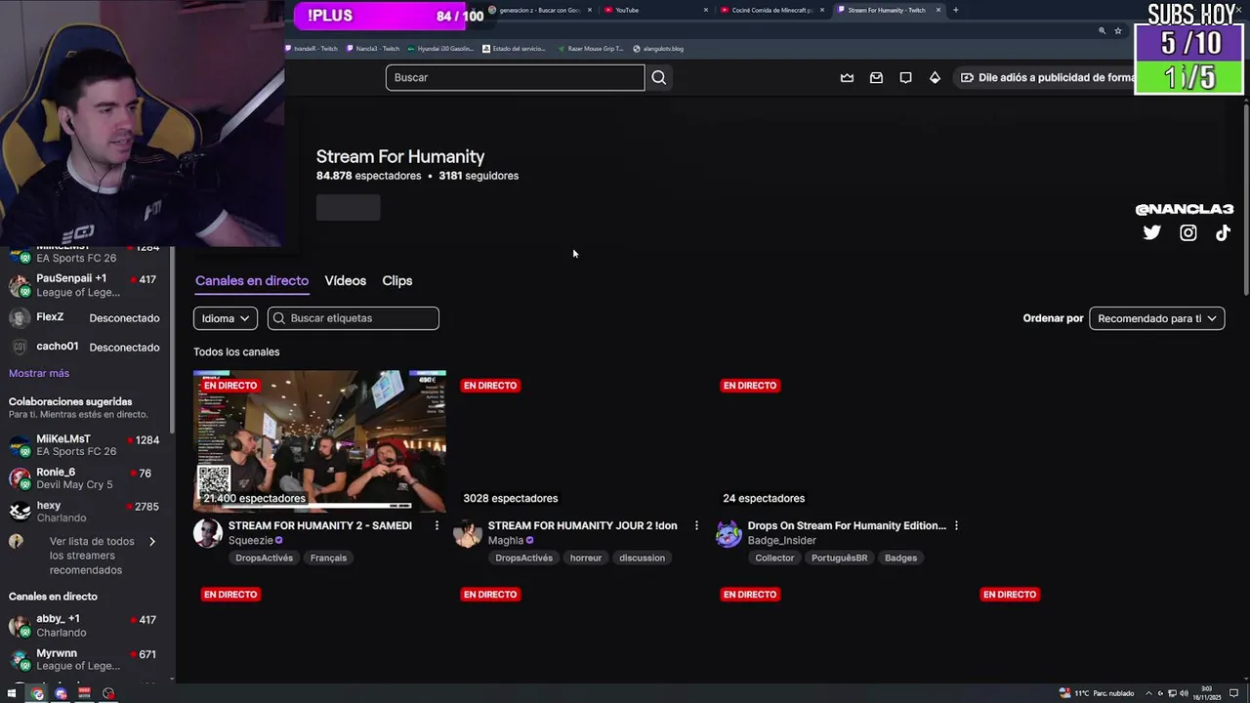Viewport: 1250px width, 703px height.
Task: Click hexy avatar in sidebar
Action: click(20, 512)
